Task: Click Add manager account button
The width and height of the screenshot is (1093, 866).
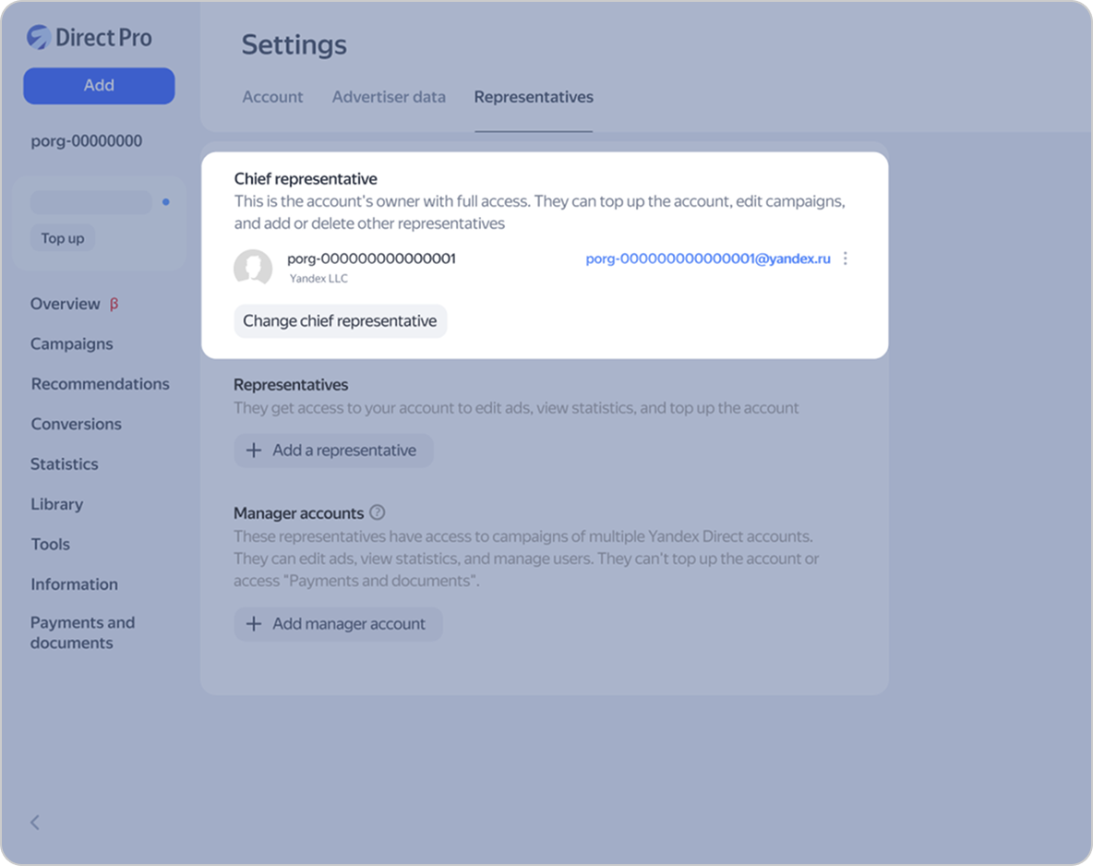Action: pyautogui.click(x=338, y=624)
